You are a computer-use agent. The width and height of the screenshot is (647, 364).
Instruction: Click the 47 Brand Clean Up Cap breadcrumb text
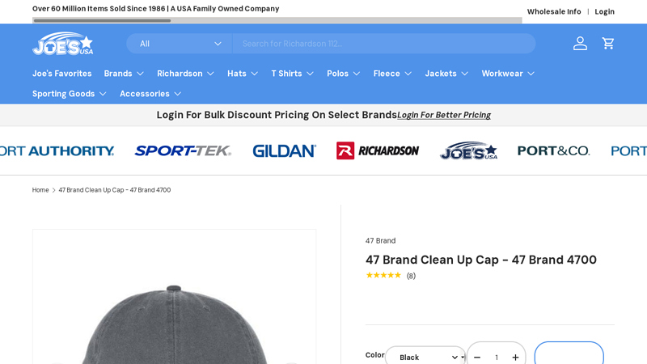coord(114,190)
